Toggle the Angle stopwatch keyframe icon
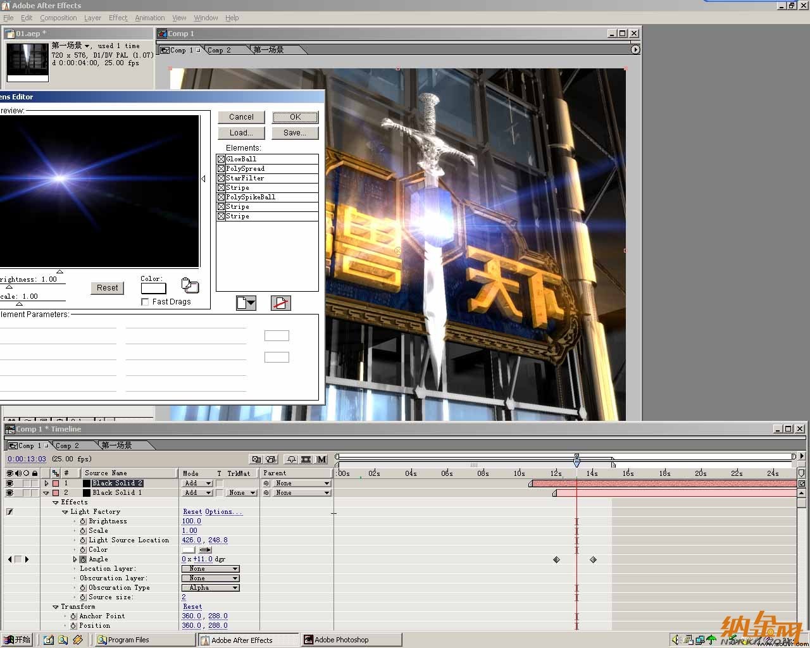Screen dimensions: 810x648 [83, 559]
